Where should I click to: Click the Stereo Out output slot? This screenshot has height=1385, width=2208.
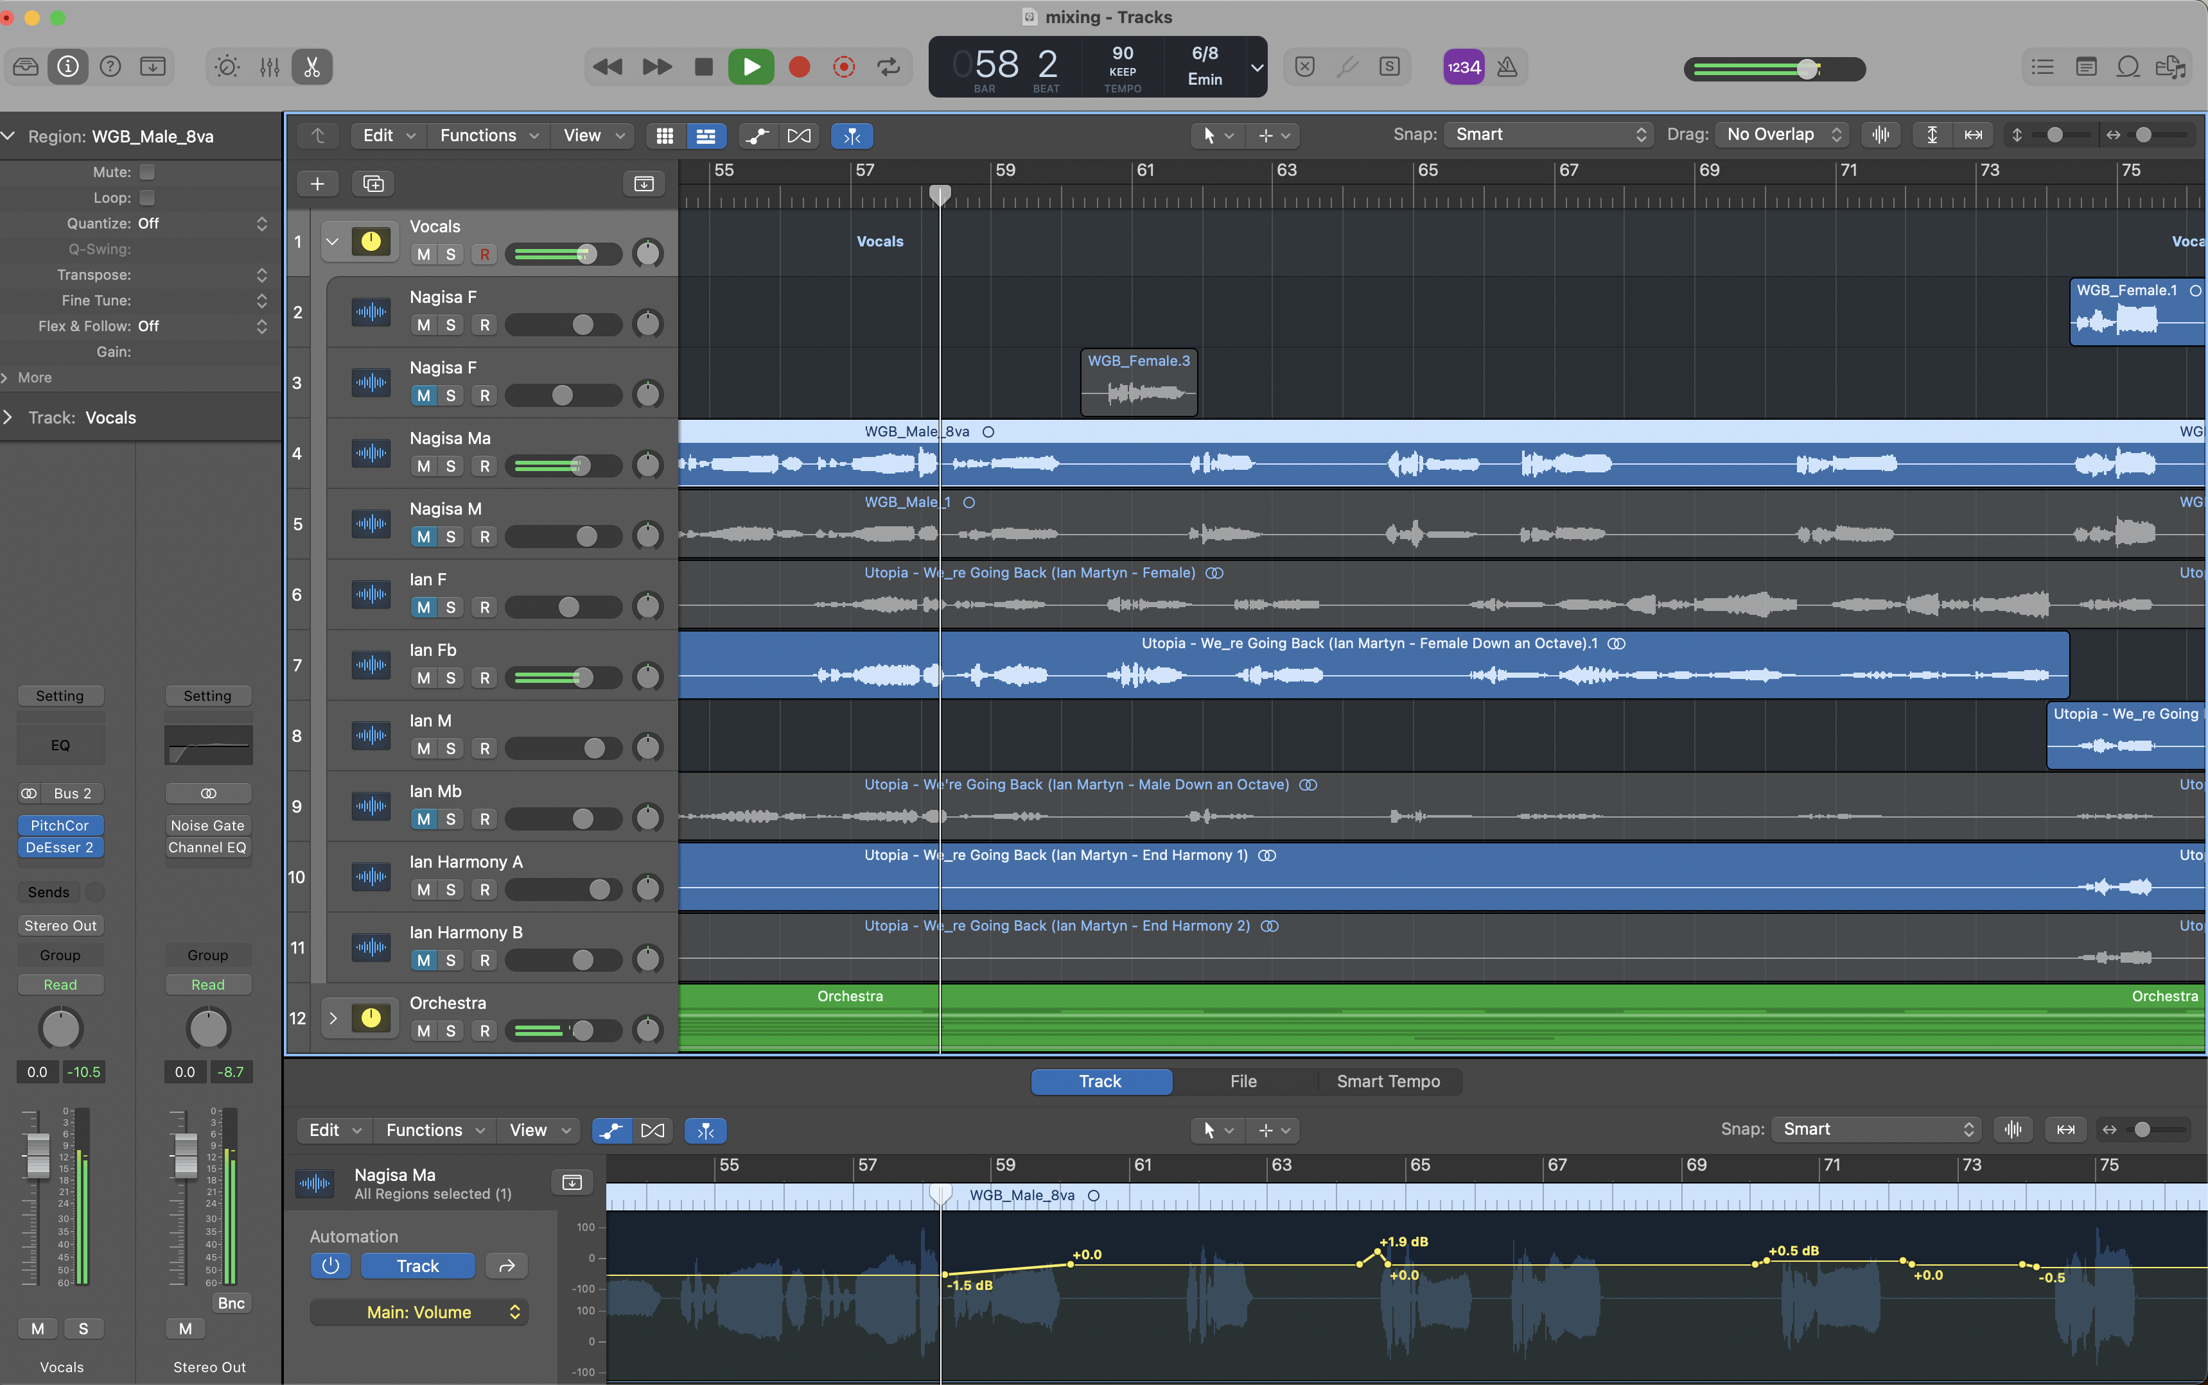(60, 926)
